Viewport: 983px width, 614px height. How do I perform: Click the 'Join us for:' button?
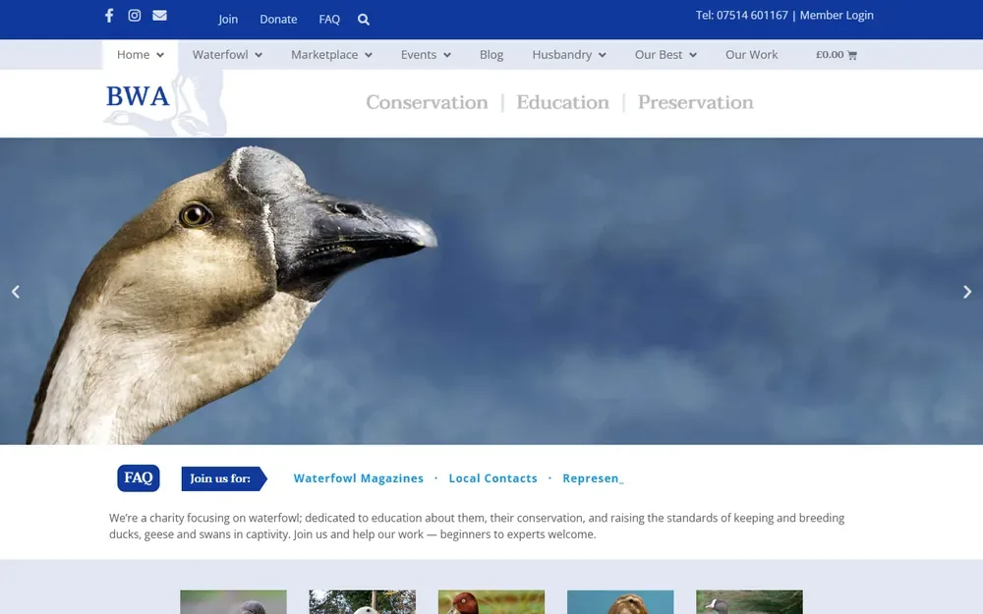[224, 478]
